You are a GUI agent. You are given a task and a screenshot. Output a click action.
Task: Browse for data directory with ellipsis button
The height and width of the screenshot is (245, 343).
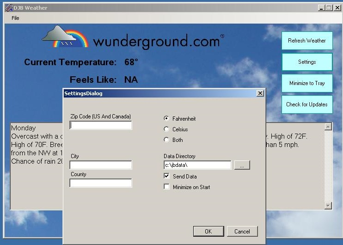pos(242,165)
